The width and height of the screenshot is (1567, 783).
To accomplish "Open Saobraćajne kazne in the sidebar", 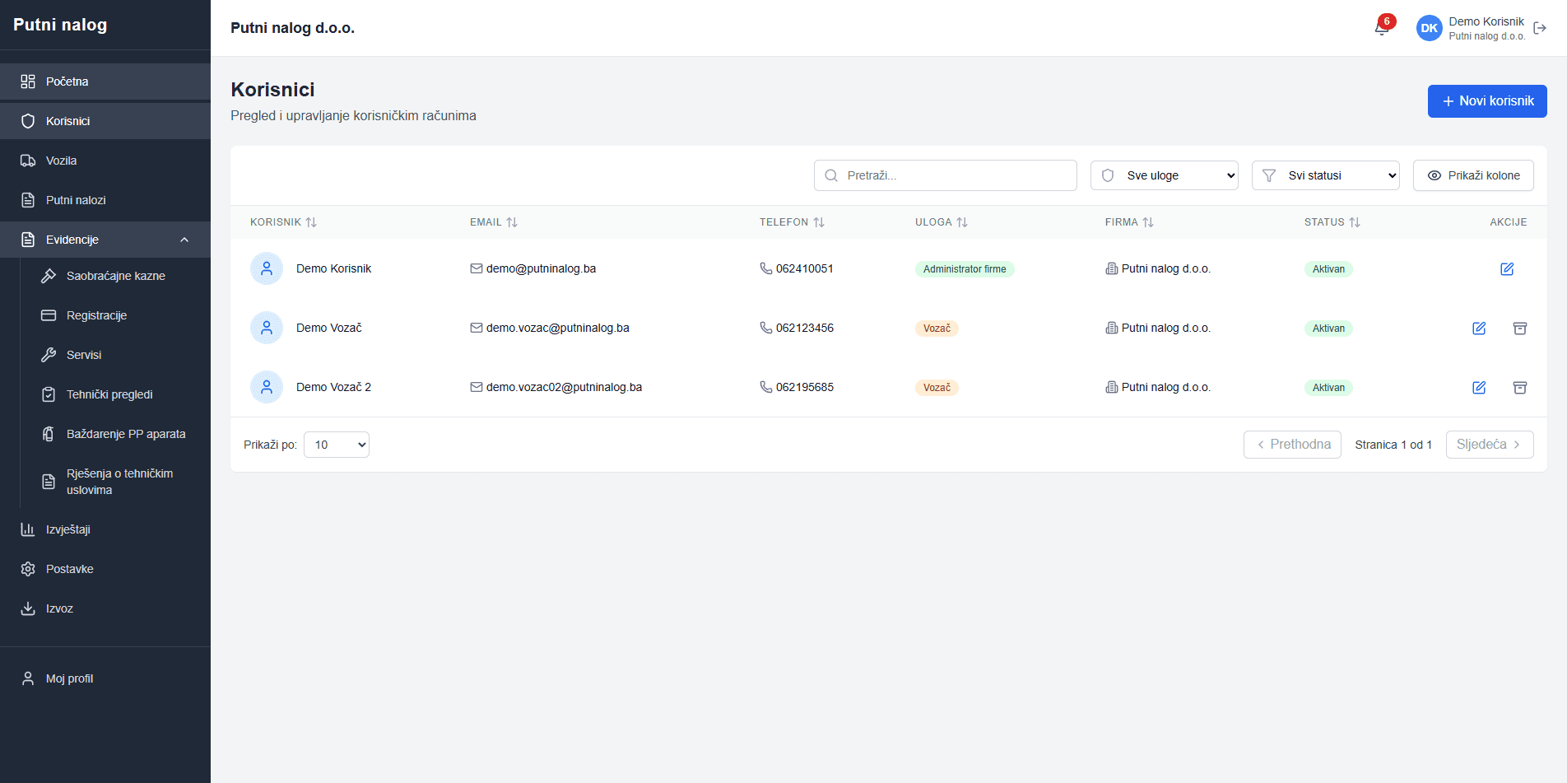I will [115, 276].
